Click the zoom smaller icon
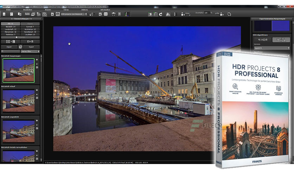Screen dimensions: 294x170 pos(183,14)
